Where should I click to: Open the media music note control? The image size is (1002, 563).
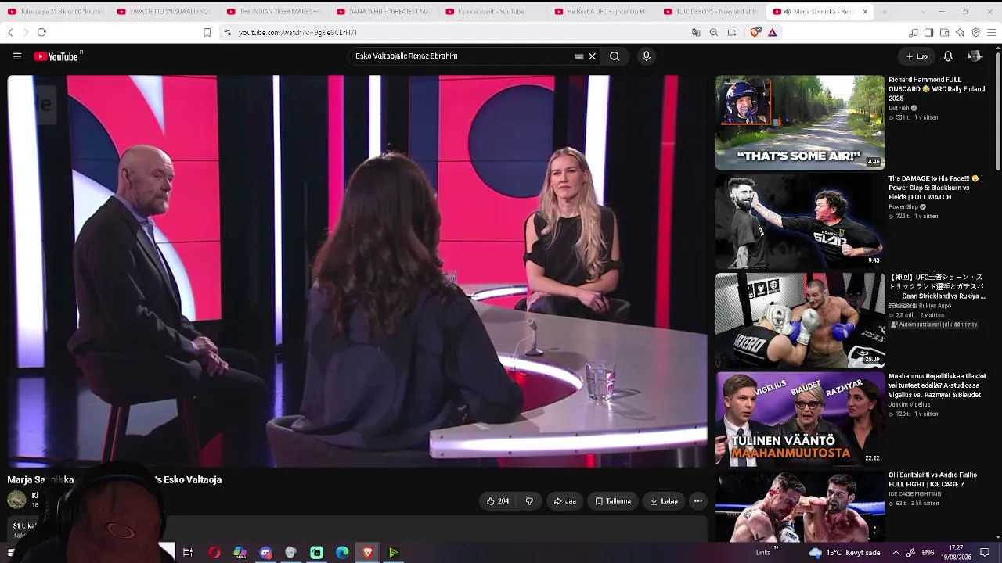[x=914, y=32]
